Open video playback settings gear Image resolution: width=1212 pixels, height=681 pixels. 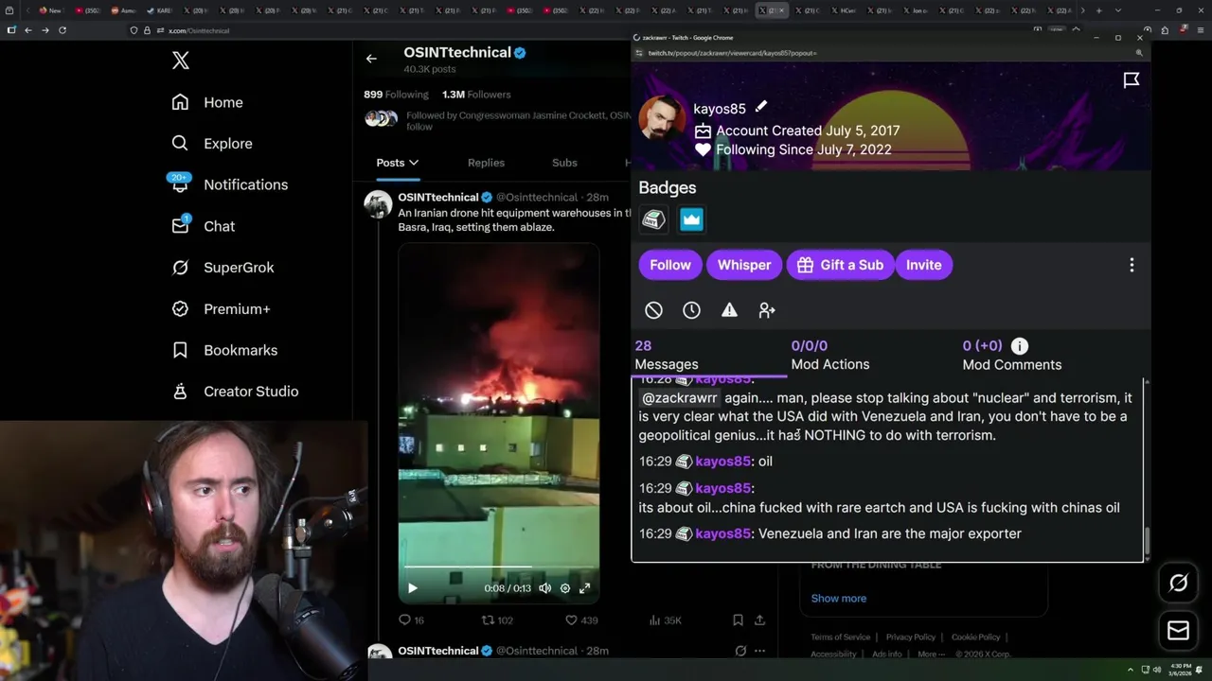tap(565, 588)
